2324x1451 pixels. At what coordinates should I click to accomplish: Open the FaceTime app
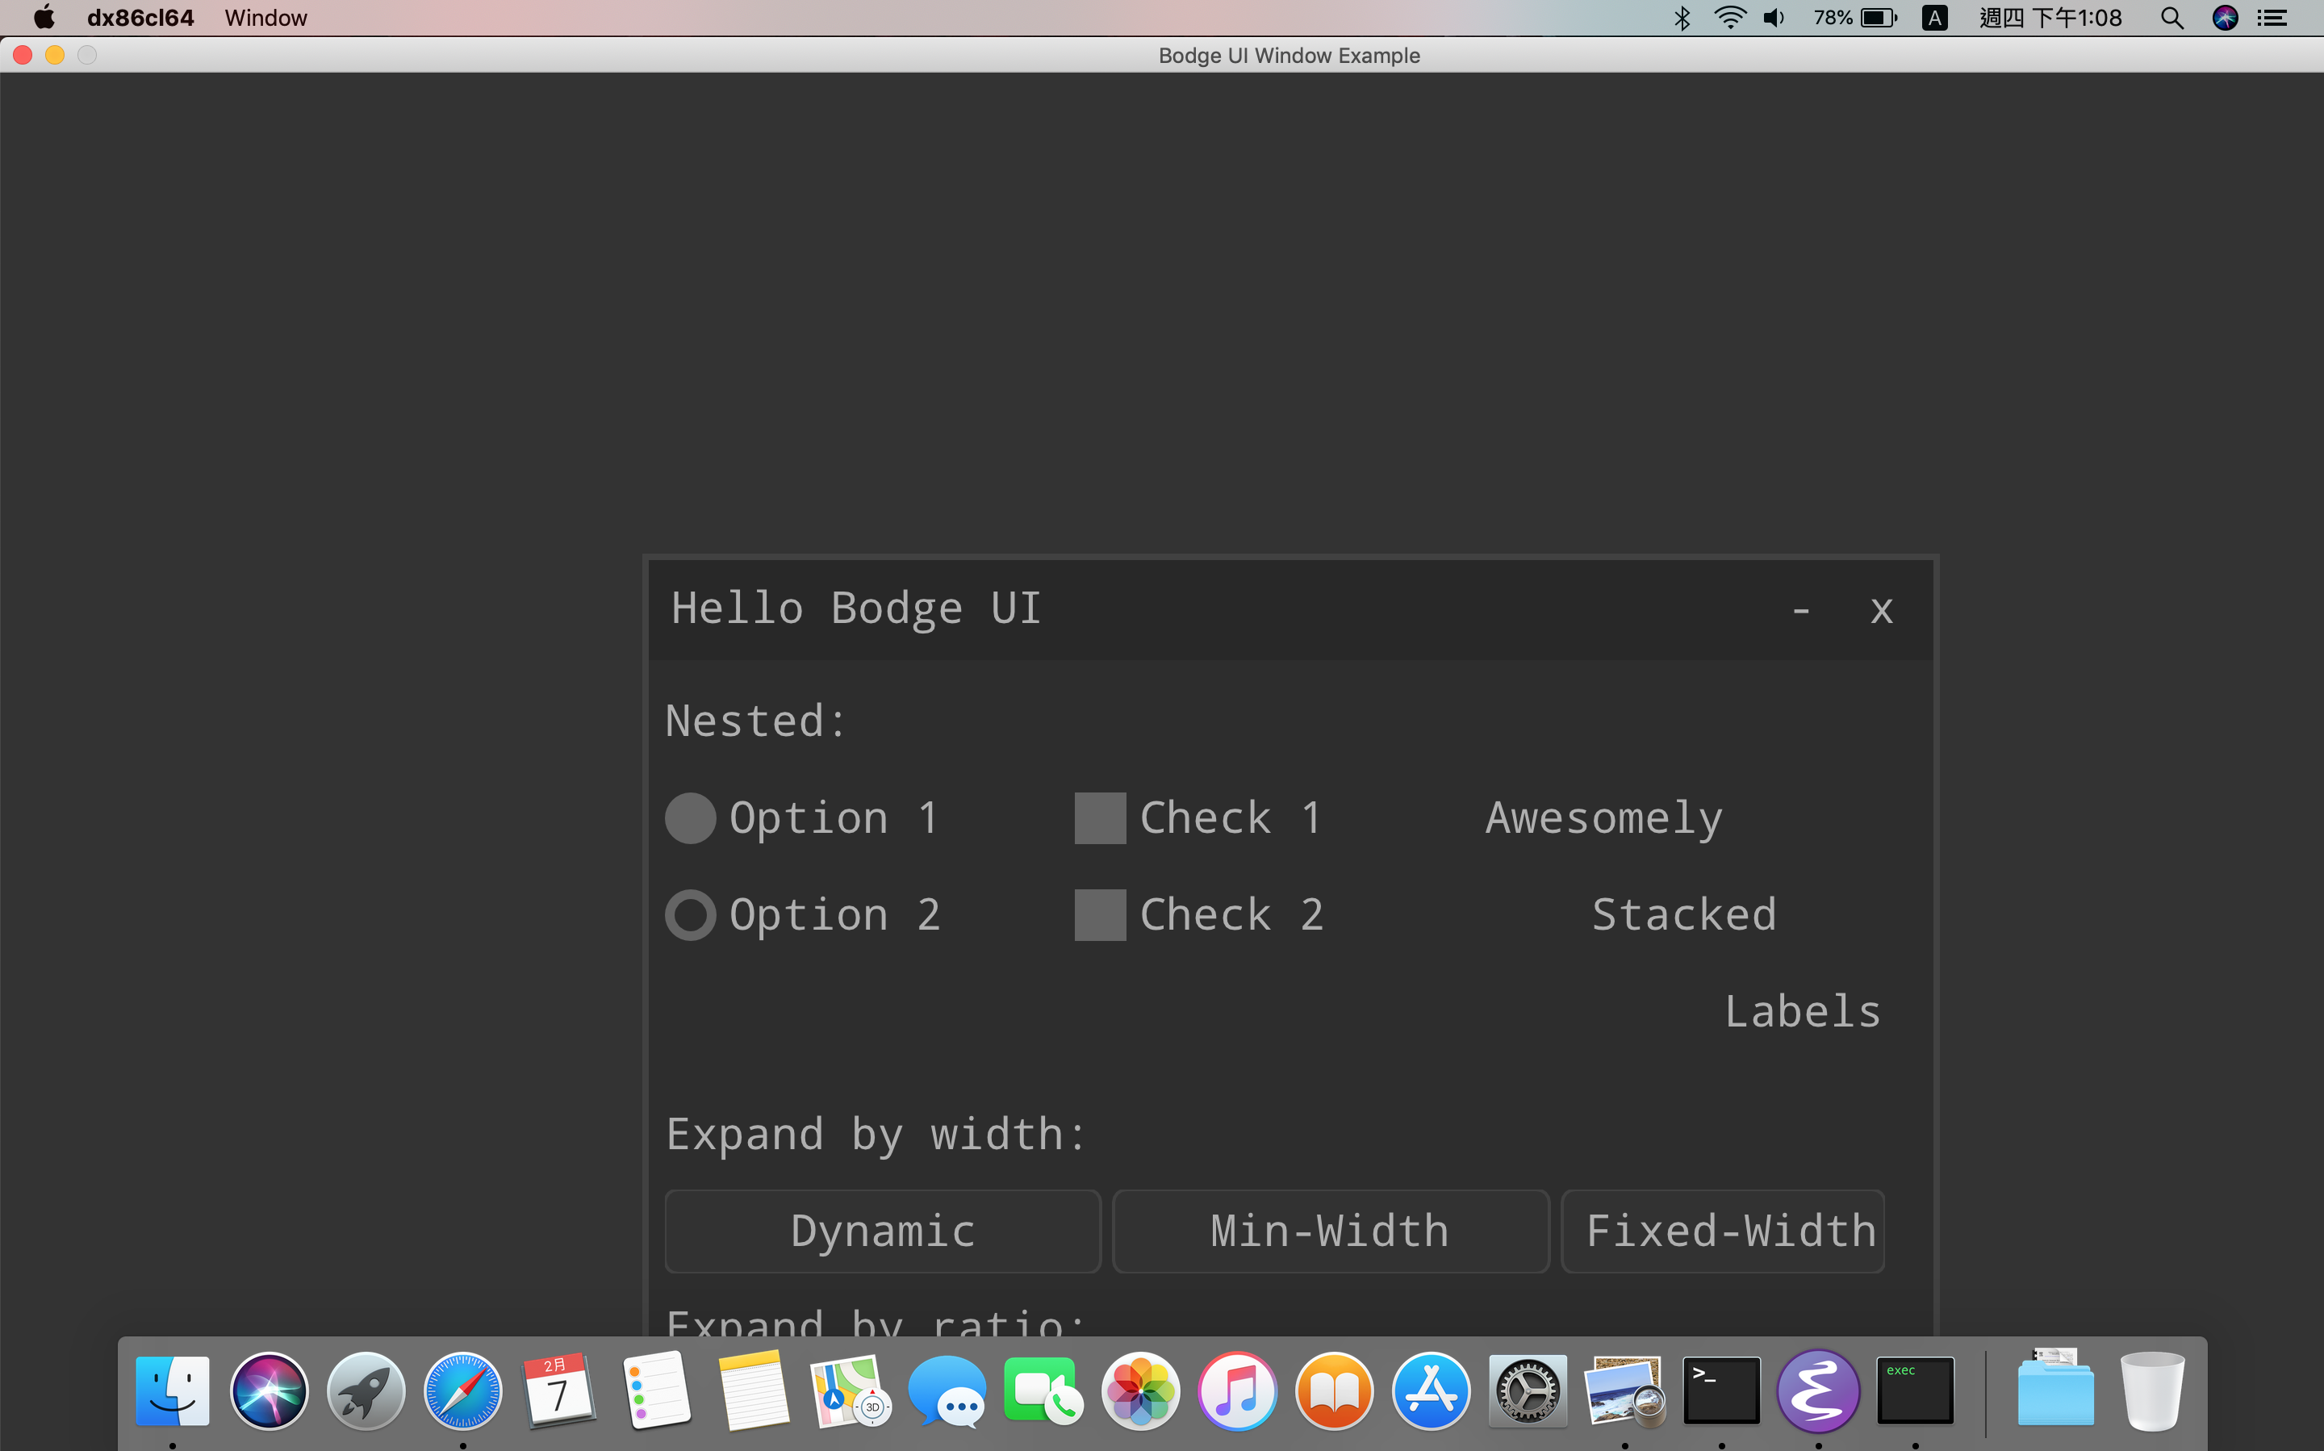1044,1390
